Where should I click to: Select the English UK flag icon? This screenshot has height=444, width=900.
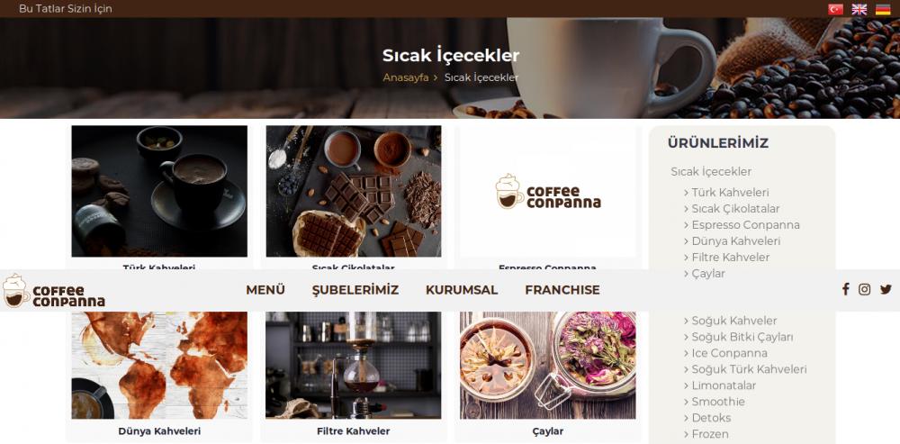pyautogui.click(x=859, y=9)
